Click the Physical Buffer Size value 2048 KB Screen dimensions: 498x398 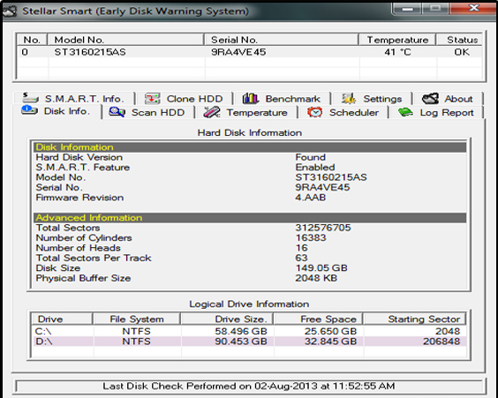[x=316, y=278]
